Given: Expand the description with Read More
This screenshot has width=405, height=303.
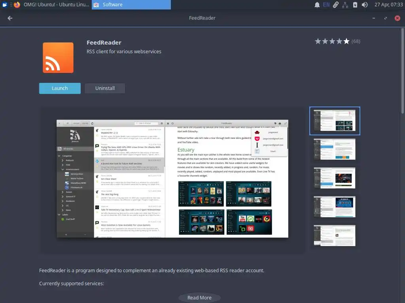Looking at the screenshot, I should [199, 297].
